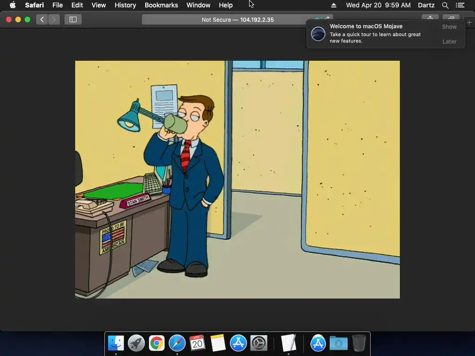Click green fullscreen window button
The height and width of the screenshot is (356, 475).
coord(27,19)
